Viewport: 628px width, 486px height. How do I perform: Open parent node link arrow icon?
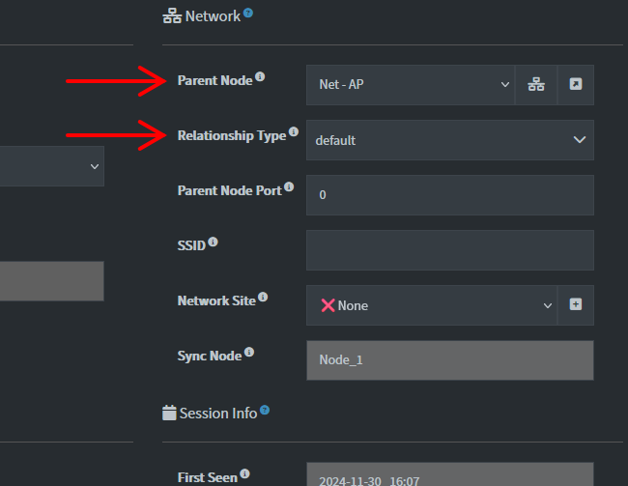tap(576, 85)
